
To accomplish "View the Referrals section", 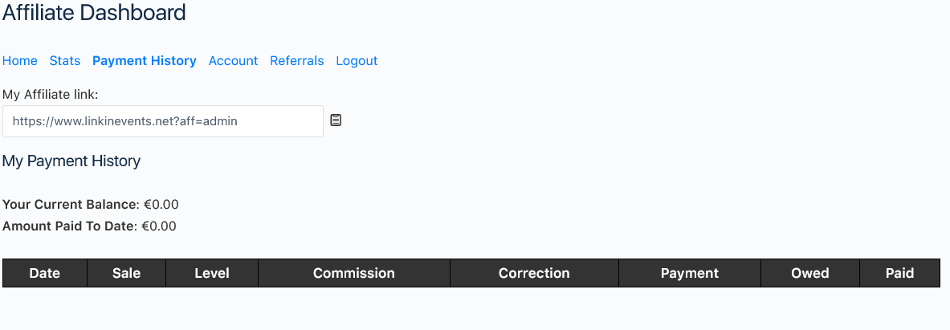I will coord(297,60).
